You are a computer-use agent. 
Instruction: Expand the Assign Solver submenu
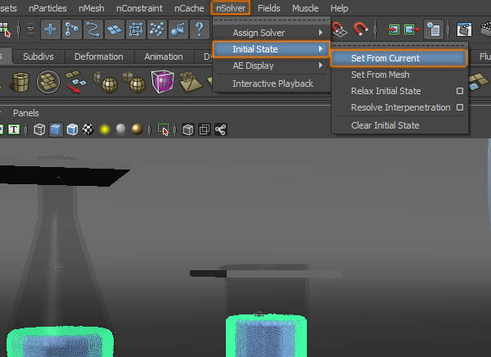(x=271, y=33)
